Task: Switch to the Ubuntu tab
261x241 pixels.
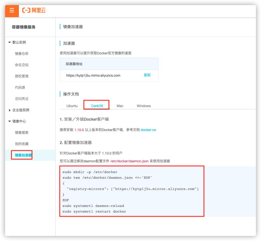Action: 72,106
